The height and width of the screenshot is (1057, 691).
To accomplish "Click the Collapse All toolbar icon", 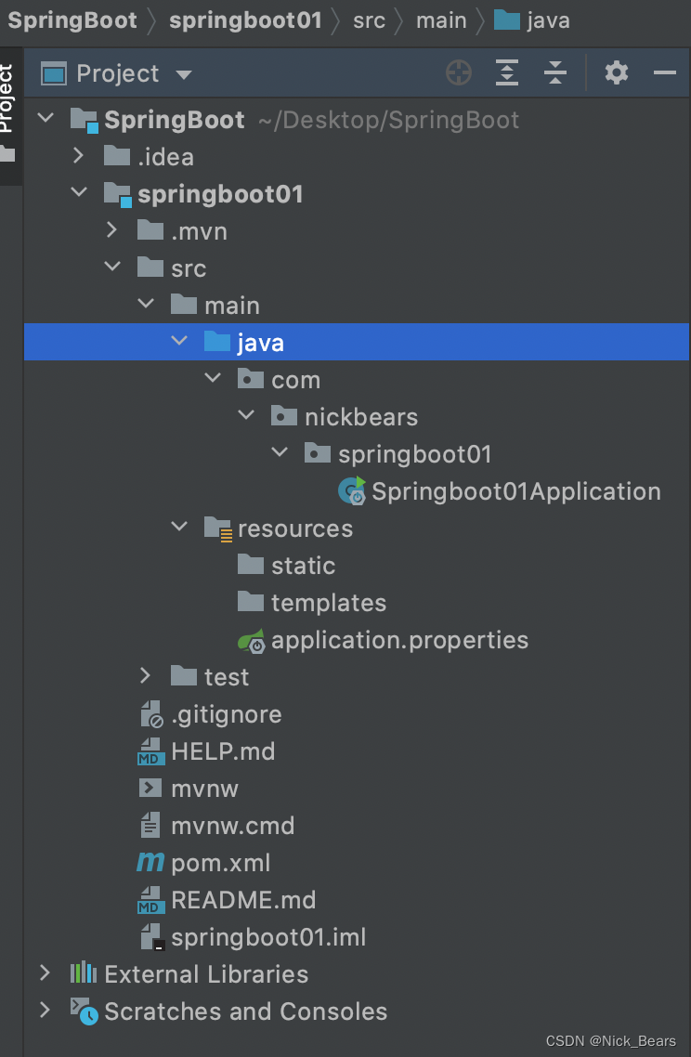I will tap(555, 73).
